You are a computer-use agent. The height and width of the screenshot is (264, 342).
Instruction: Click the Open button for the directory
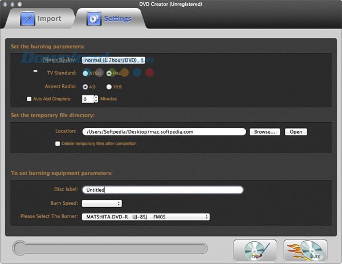[x=296, y=131]
